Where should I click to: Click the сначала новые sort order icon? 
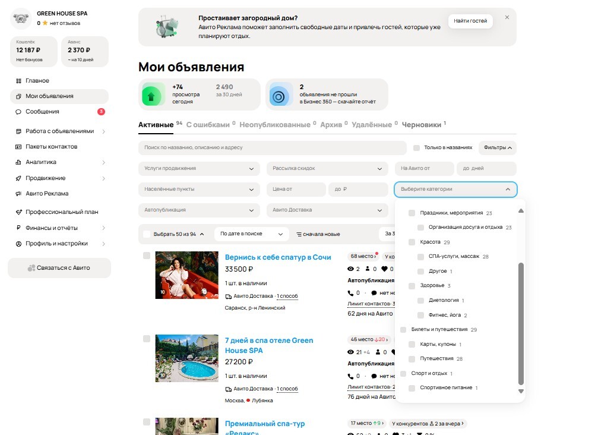tap(299, 234)
